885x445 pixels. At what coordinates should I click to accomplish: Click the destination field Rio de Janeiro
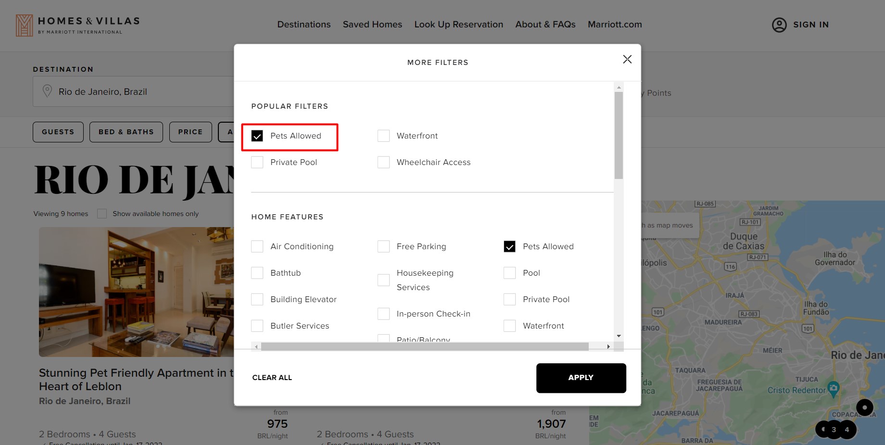click(x=133, y=91)
